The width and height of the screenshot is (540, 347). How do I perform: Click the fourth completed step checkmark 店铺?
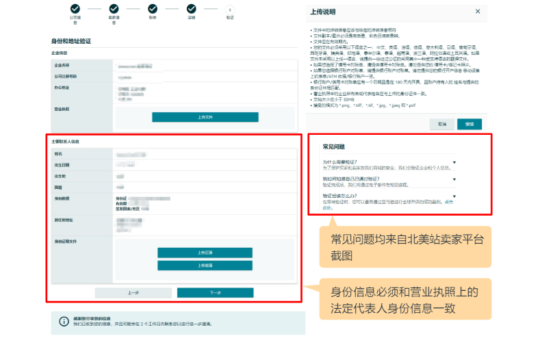pos(191,9)
